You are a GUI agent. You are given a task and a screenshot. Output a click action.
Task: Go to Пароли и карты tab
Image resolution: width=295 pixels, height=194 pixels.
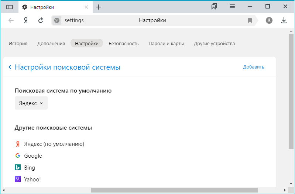166,43
